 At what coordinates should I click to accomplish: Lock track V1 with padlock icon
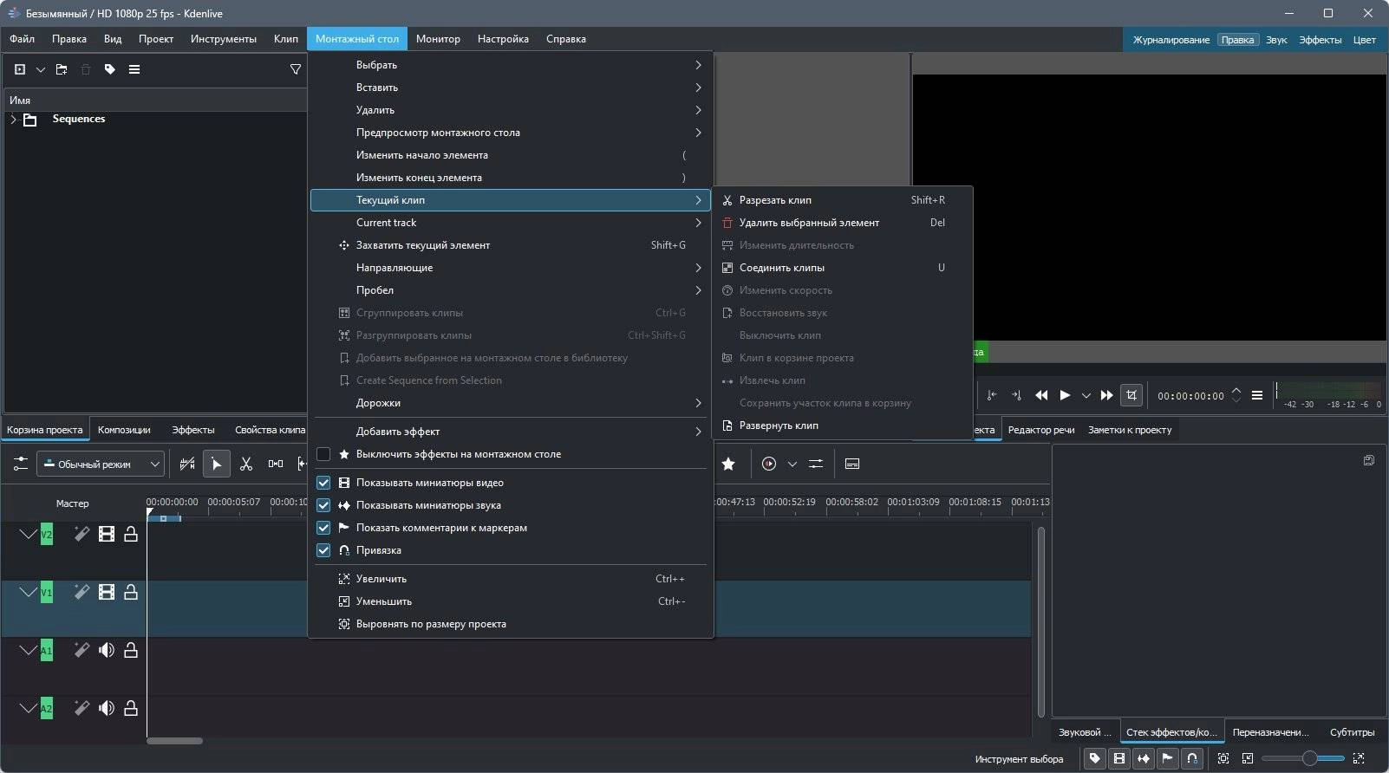point(131,592)
